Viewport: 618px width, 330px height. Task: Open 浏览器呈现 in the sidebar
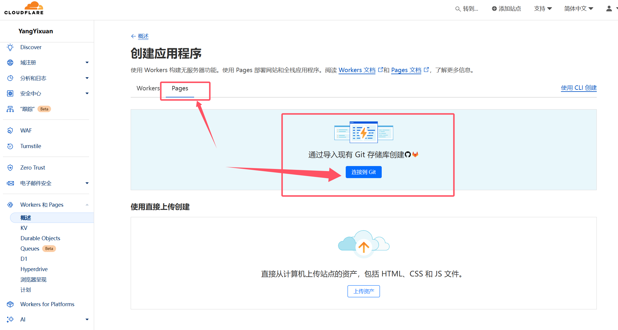click(33, 279)
